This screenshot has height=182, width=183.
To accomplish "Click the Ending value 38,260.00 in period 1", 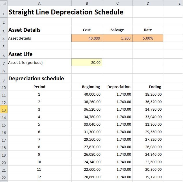I will click(x=148, y=94).
